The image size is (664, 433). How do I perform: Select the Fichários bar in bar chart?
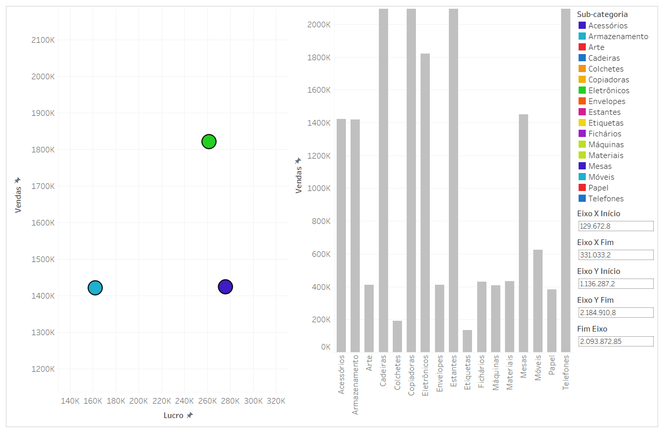[x=482, y=317]
